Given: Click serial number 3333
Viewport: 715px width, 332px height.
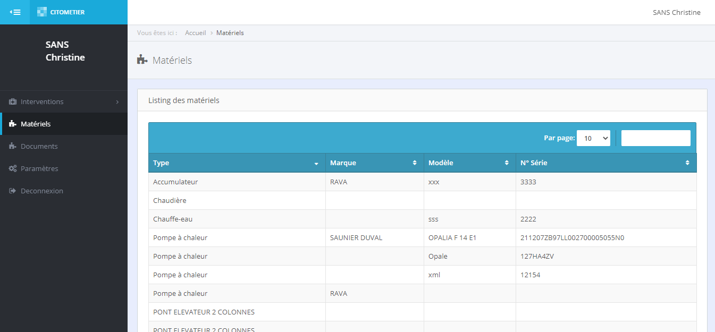Looking at the screenshot, I should pos(529,182).
